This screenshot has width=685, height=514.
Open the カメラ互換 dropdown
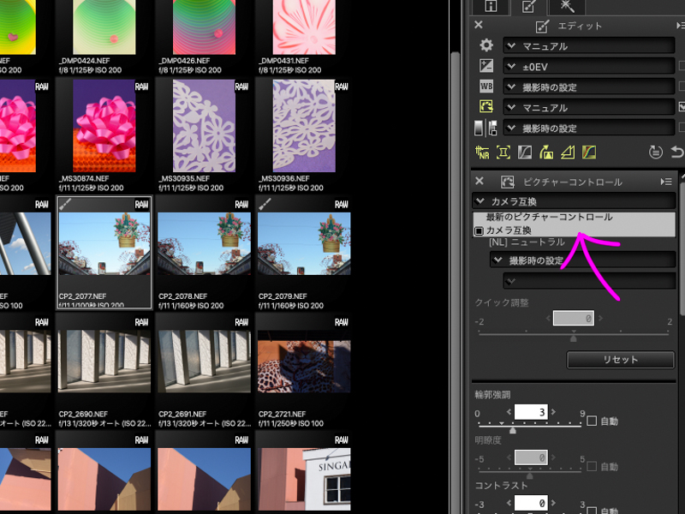coord(574,201)
